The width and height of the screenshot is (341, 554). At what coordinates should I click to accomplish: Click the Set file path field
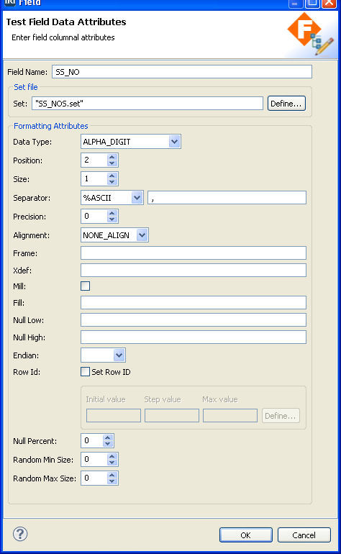[x=147, y=104]
